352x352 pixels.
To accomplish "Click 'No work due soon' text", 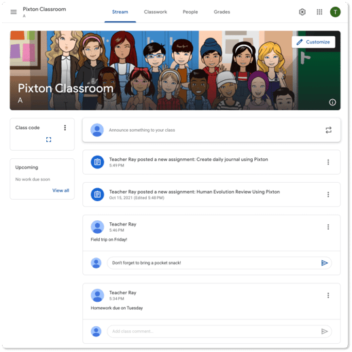I will (x=33, y=179).
